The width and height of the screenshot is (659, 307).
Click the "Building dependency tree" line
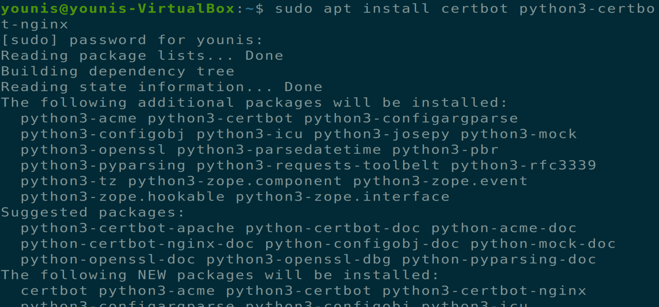(x=118, y=71)
